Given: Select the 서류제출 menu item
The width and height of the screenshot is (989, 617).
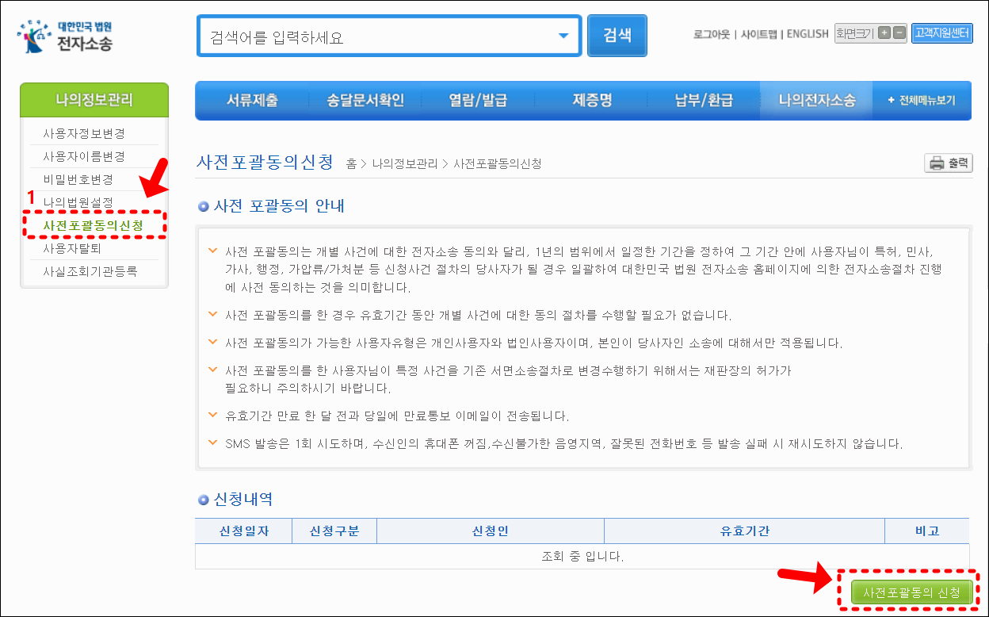Looking at the screenshot, I should tap(254, 101).
